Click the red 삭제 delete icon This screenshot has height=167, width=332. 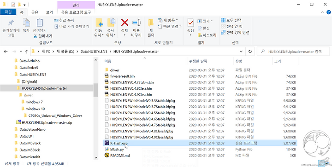pos(125,23)
